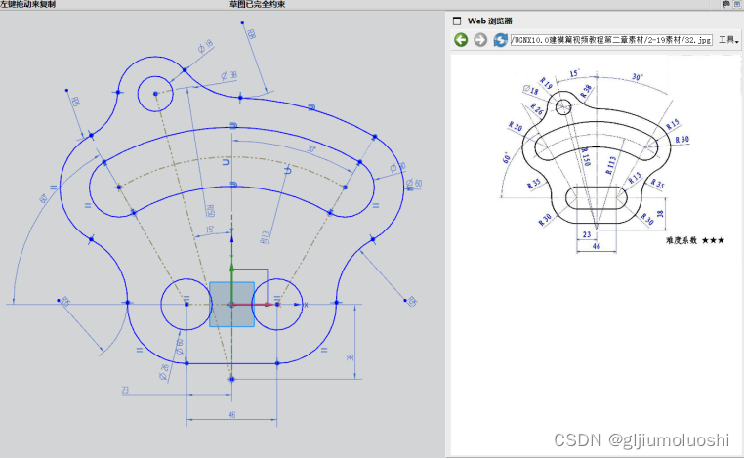Select the Ø 38 diameter dimension
This screenshot has height=459, width=744.
[x=229, y=75]
